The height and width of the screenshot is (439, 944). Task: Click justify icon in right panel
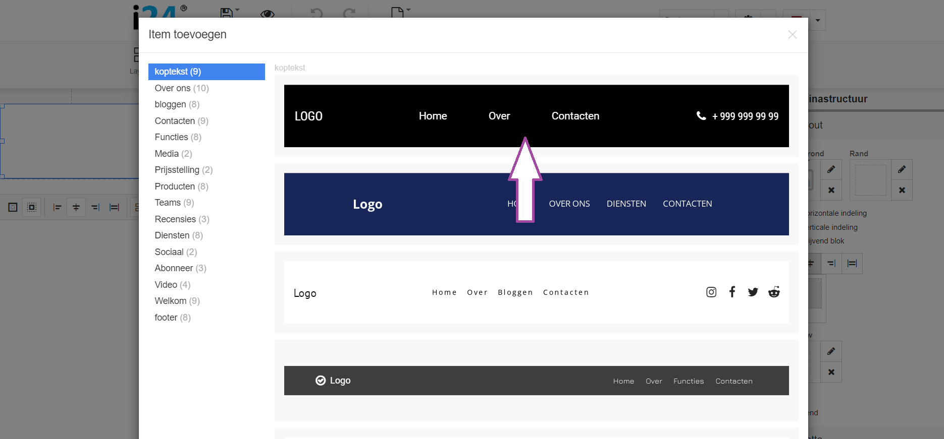[852, 264]
